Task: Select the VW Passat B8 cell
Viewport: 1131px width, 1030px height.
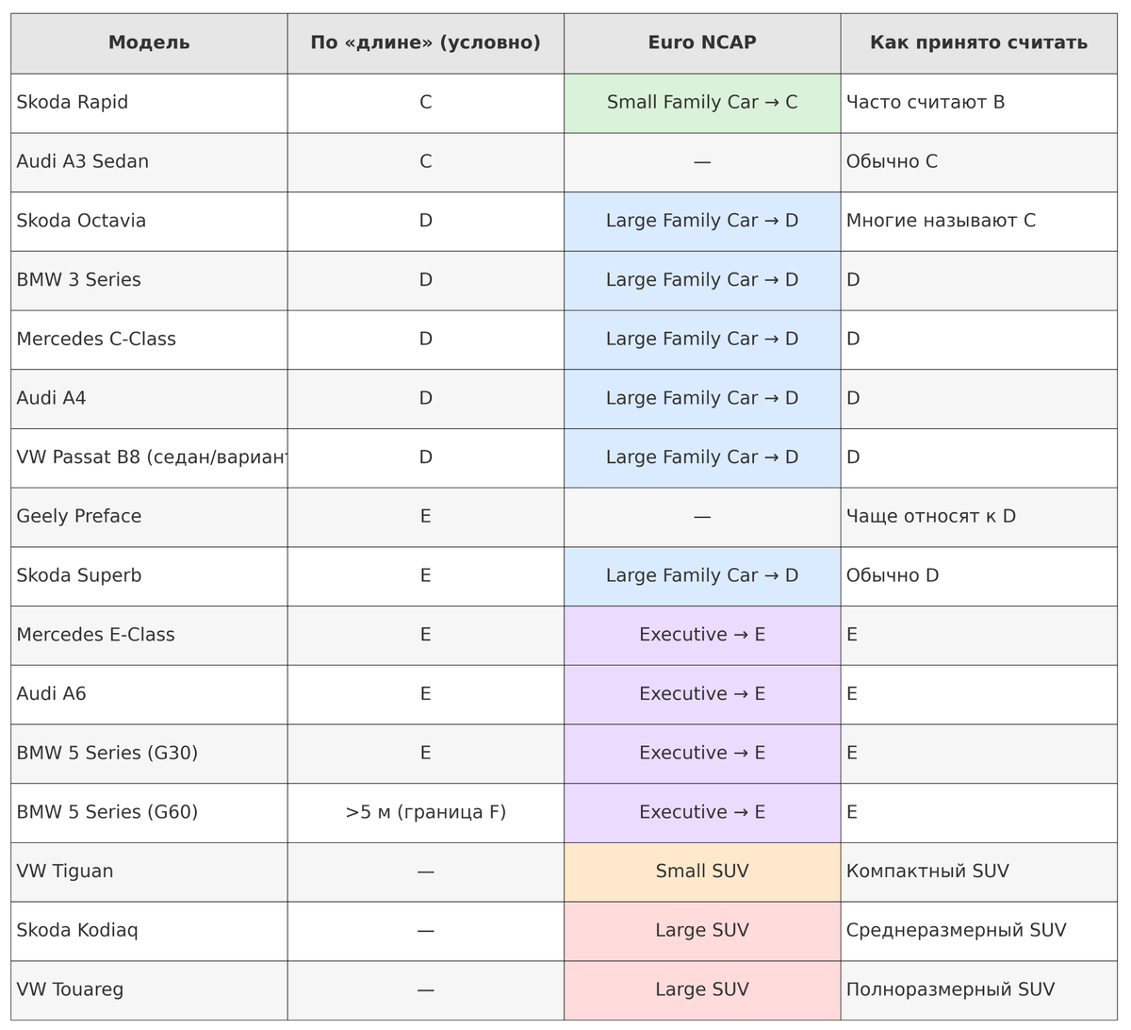Action: 151,457
